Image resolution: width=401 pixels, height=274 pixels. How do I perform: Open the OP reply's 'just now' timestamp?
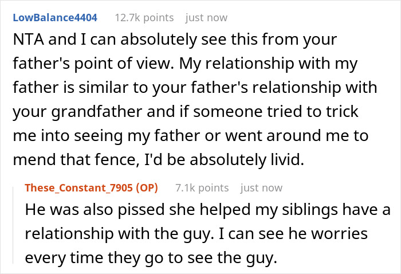[261, 187]
